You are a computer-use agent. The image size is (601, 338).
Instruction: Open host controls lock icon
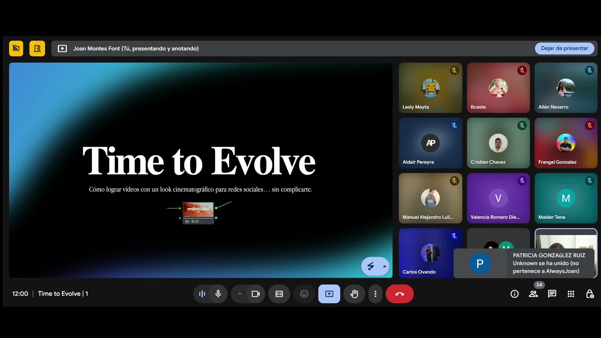click(590, 294)
